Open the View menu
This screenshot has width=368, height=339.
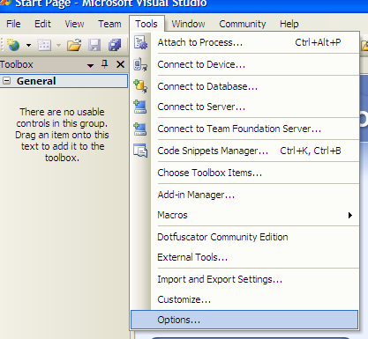coord(74,24)
